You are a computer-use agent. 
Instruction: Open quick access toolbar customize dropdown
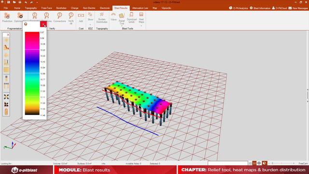click(x=37, y=2)
